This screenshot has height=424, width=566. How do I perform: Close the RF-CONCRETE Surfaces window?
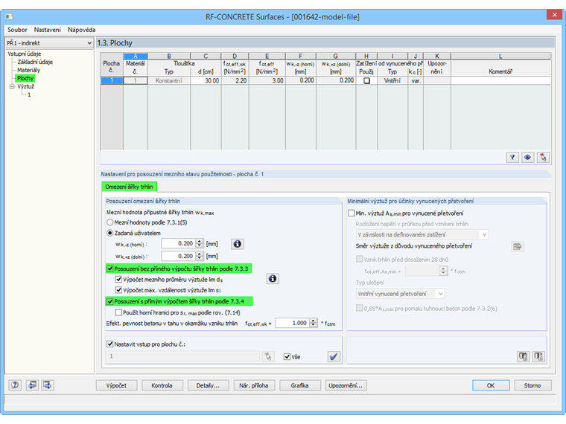click(x=554, y=15)
